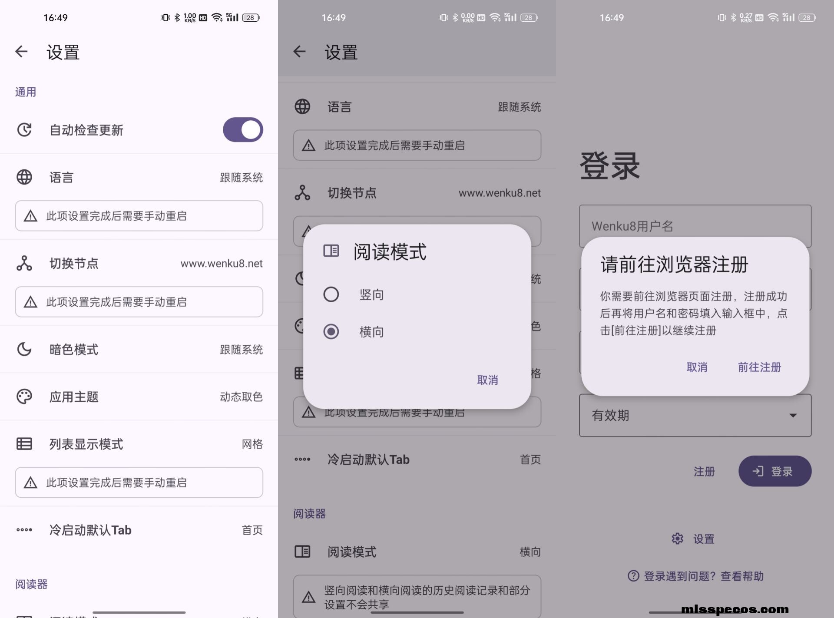Click the 前往注册 dialog button

click(759, 367)
